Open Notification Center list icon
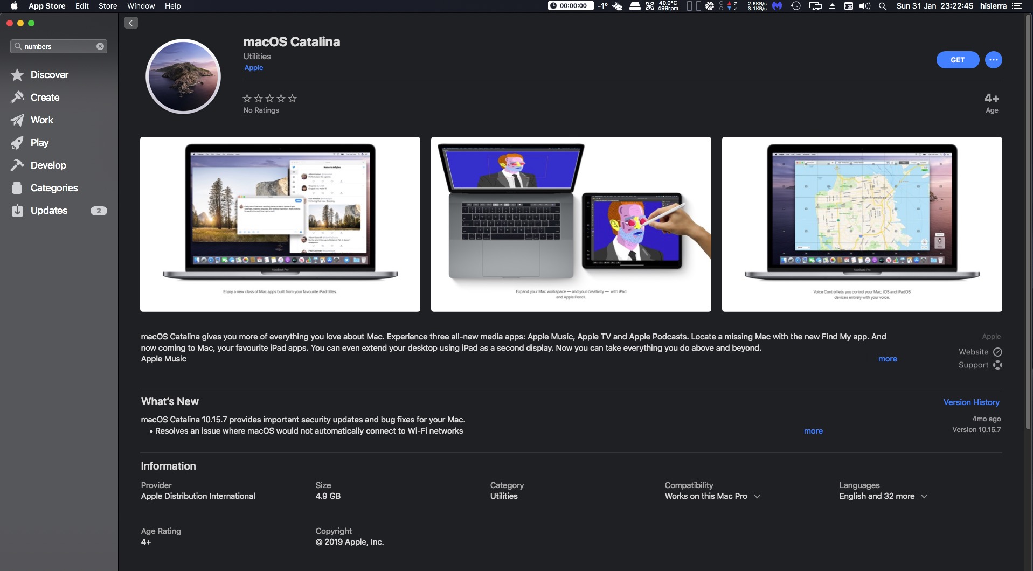Screen dimensions: 1033x571 point(1017,6)
